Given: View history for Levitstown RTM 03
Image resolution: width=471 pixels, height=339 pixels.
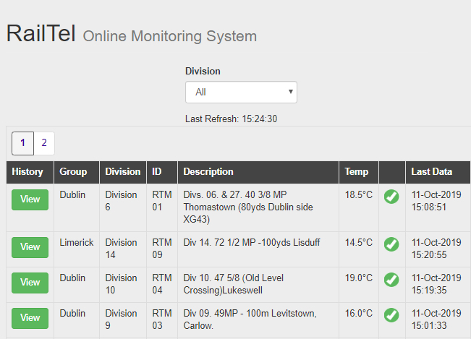Looking at the screenshot, I should [30, 318].
